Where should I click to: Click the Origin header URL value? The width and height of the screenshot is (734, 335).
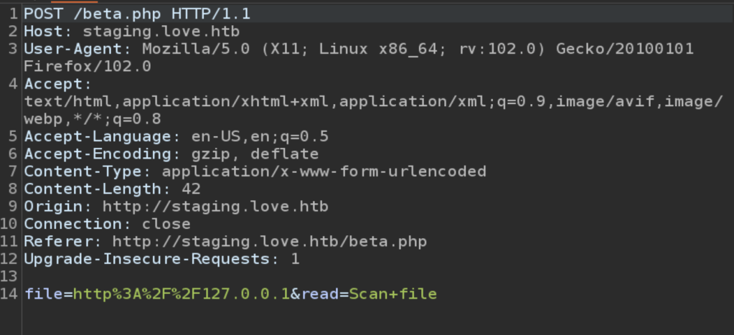(x=215, y=207)
